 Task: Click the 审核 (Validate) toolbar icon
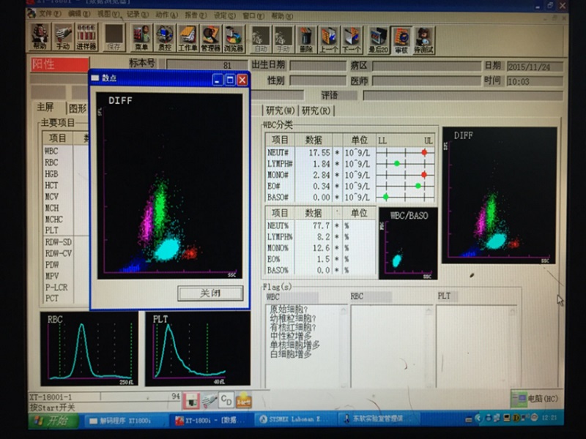(401, 37)
